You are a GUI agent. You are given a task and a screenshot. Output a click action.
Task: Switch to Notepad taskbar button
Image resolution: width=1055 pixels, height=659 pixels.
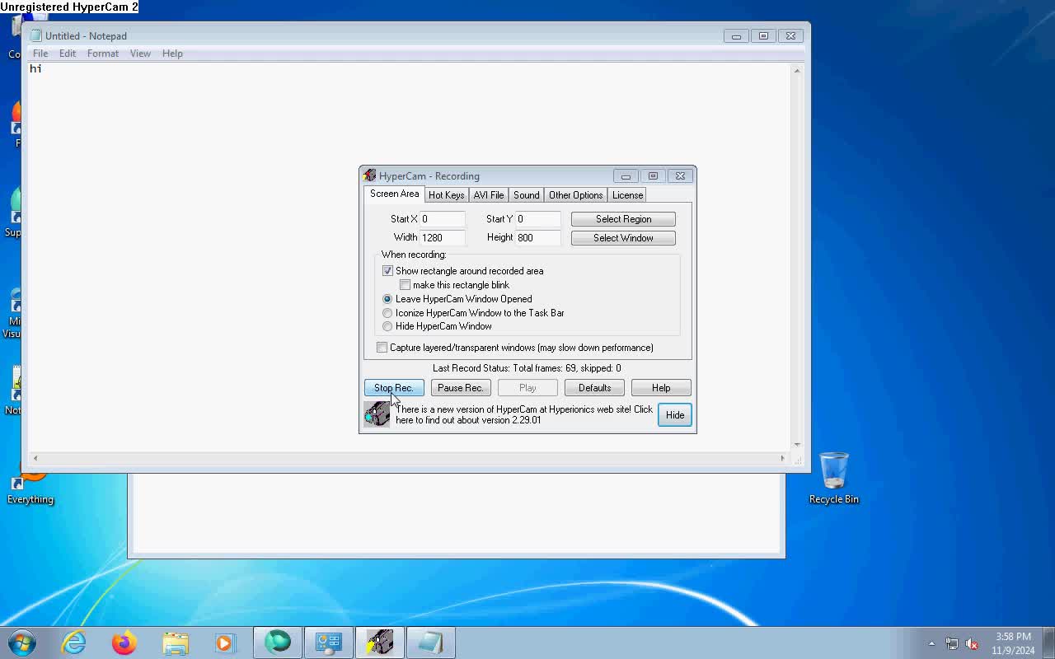coord(430,643)
